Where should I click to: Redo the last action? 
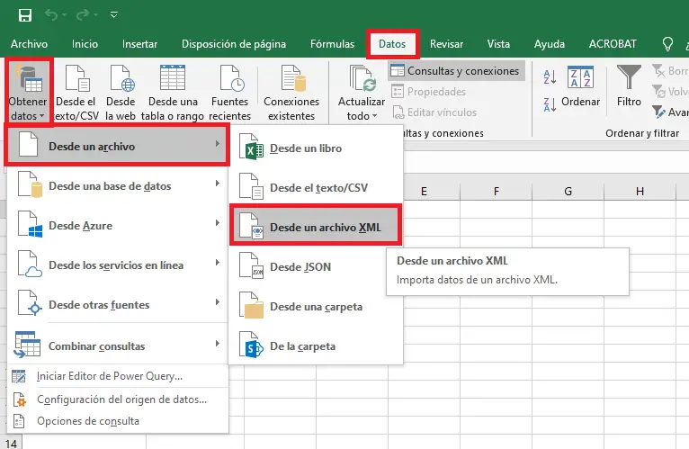[x=83, y=15]
